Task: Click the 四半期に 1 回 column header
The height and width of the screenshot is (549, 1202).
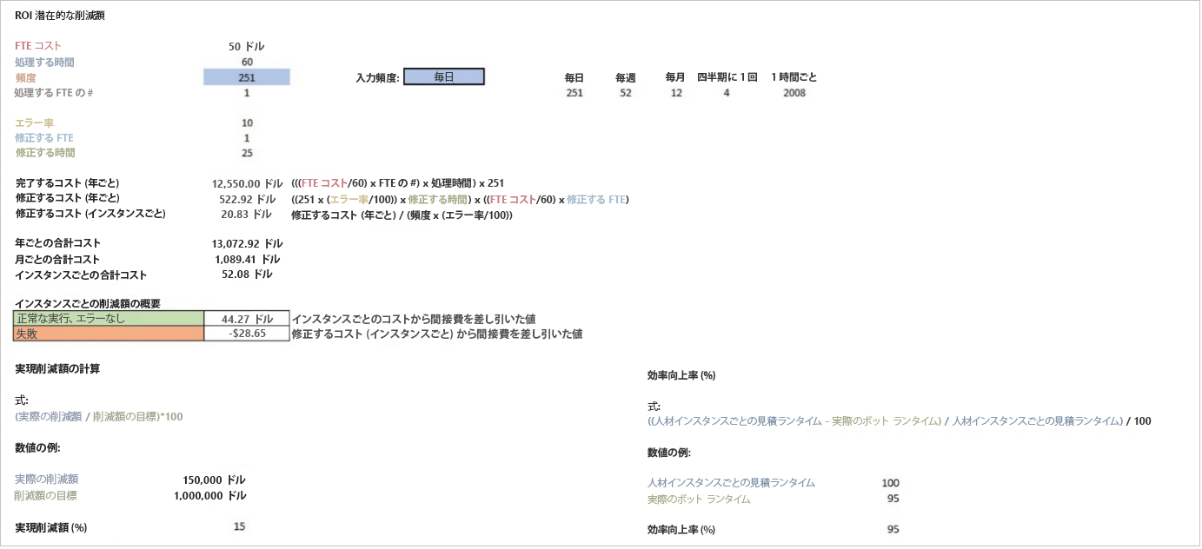Action: pos(727,77)
